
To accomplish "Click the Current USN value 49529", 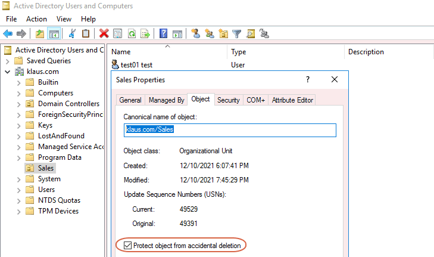I will tap(189, 209).
